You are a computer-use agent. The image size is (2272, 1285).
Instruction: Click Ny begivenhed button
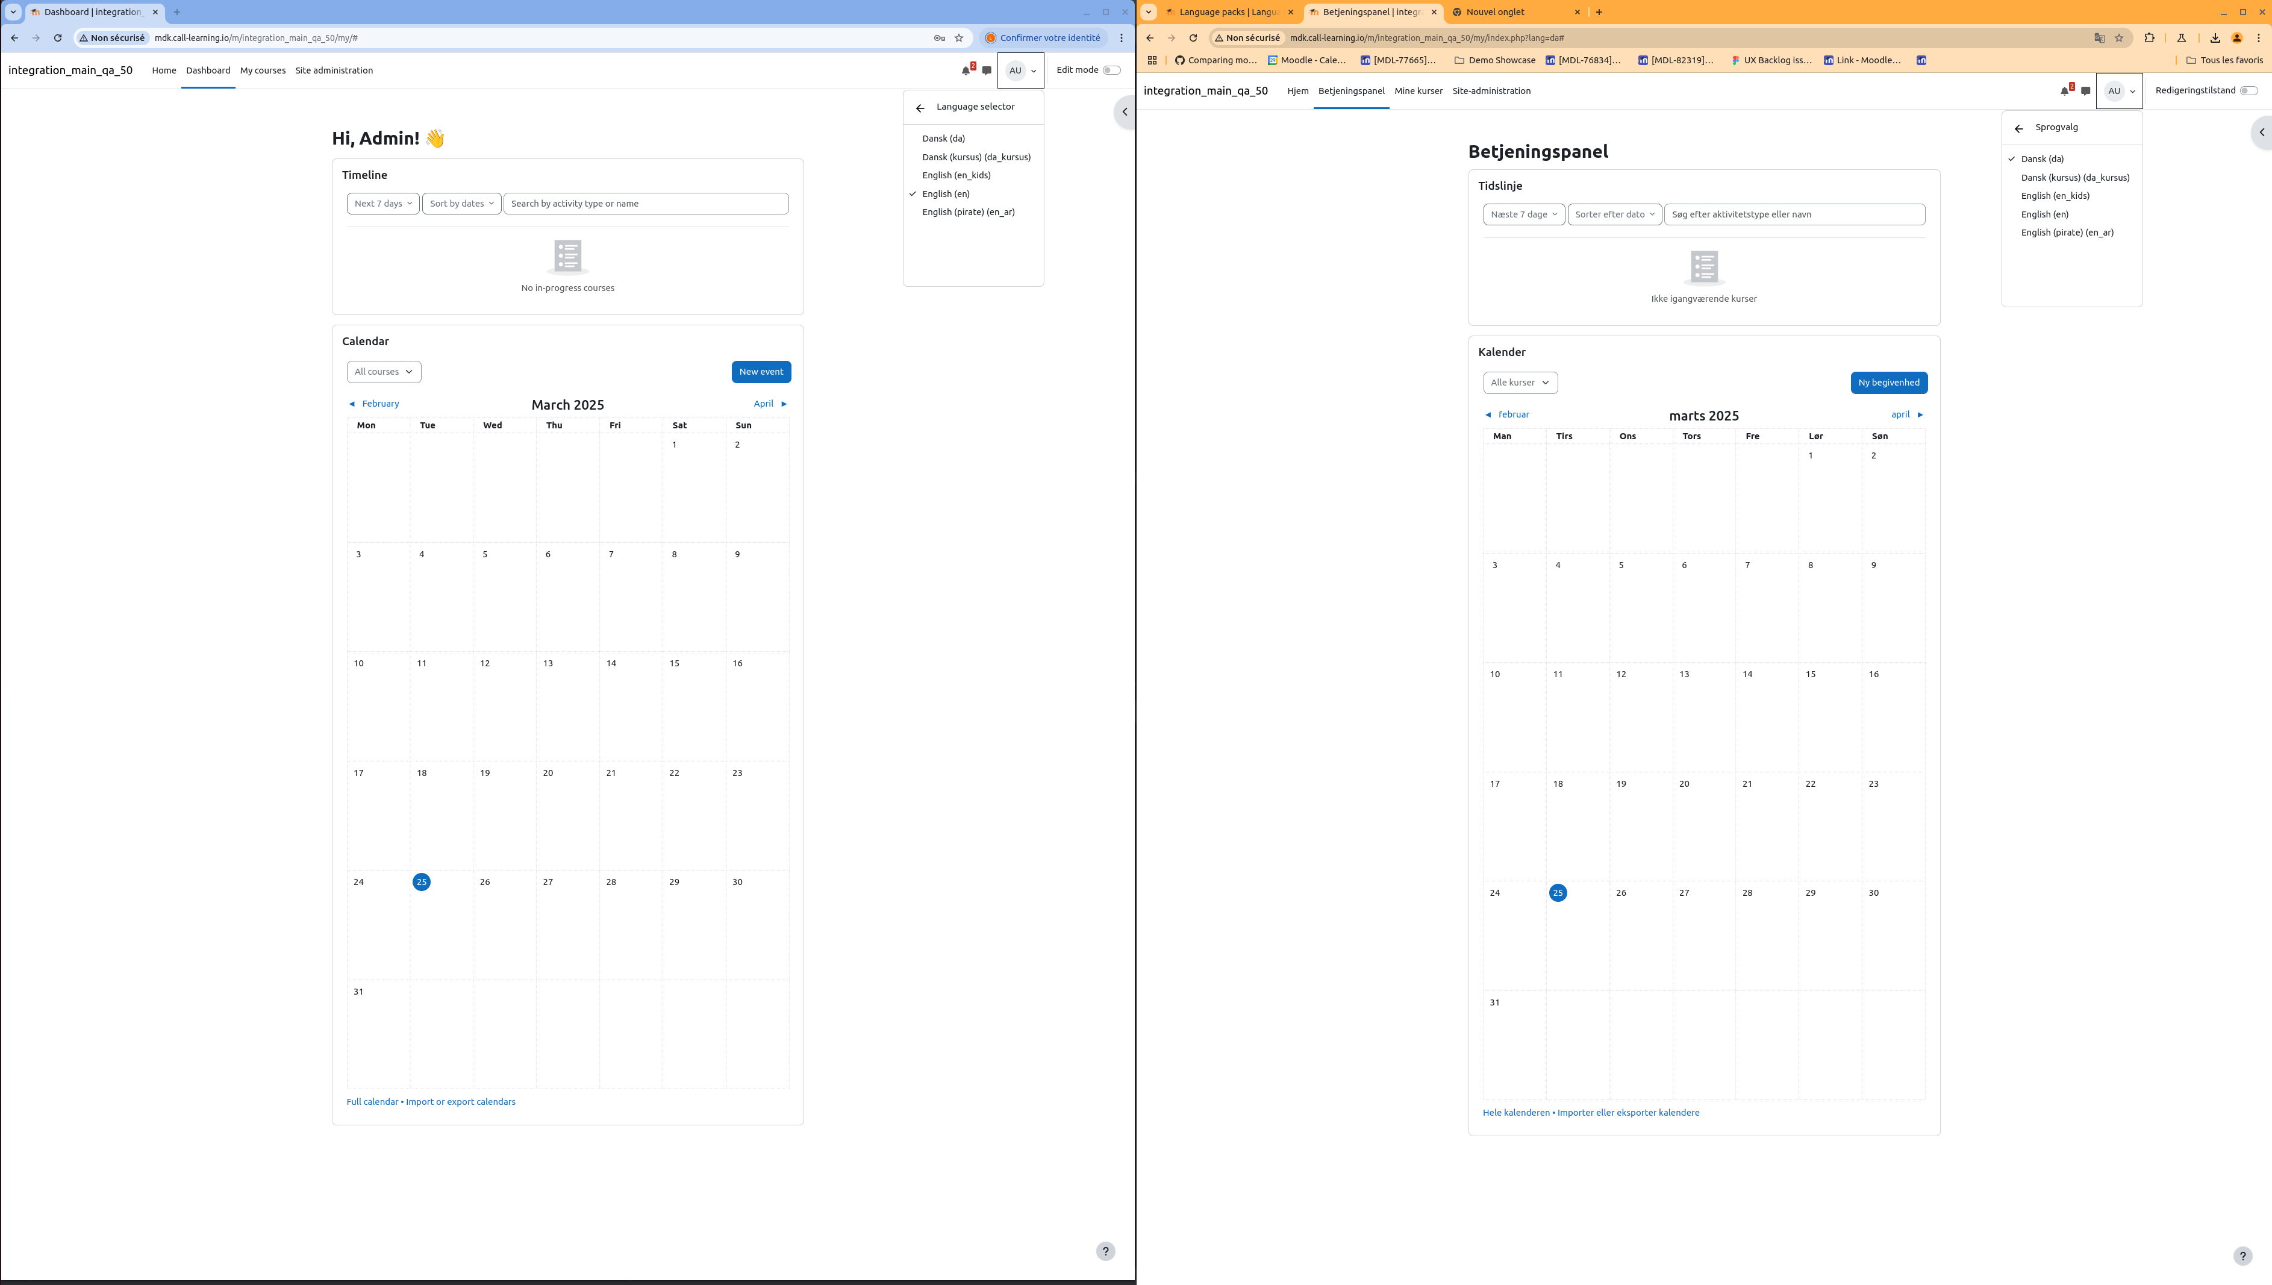click(x=1888, y=383)
